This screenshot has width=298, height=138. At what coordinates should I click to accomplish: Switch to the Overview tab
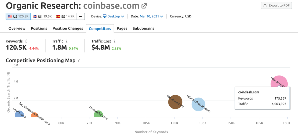pos(17,29)
